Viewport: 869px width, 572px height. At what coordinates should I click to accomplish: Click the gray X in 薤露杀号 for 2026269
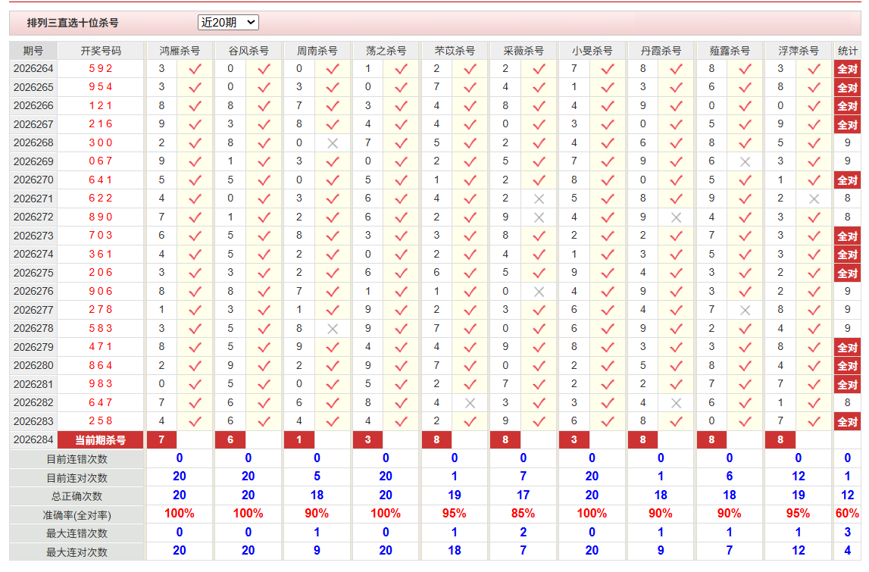745,162
